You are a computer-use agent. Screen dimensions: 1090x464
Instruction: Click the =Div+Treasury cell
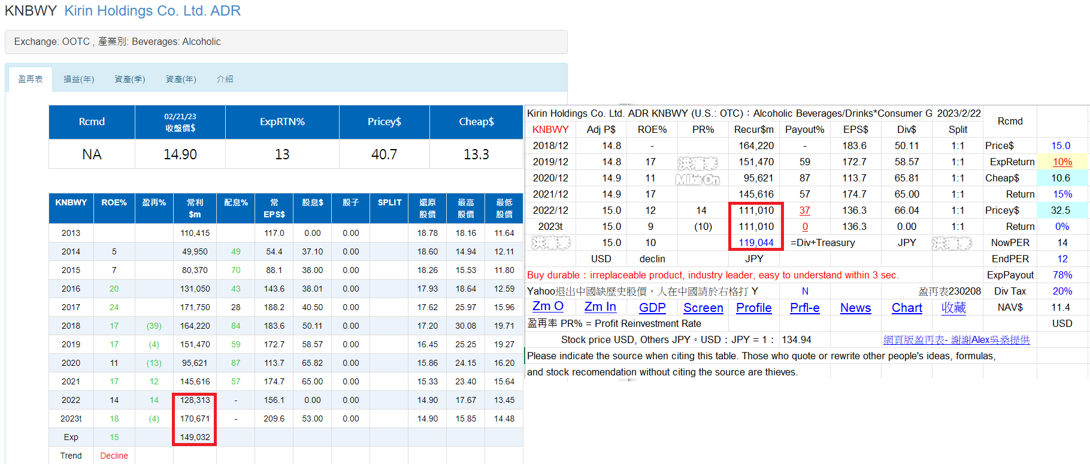pos(823,242)
